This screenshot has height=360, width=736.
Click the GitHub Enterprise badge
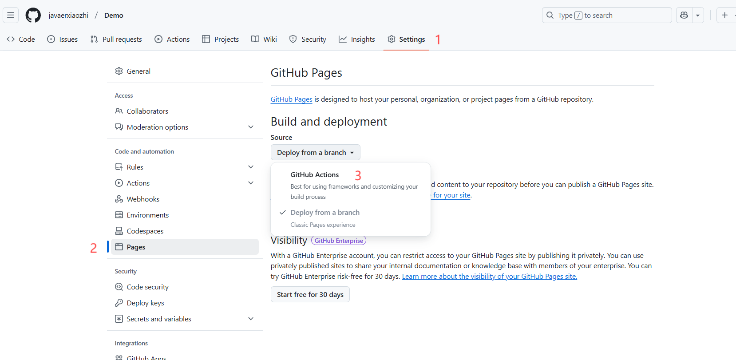pos(339,241)
